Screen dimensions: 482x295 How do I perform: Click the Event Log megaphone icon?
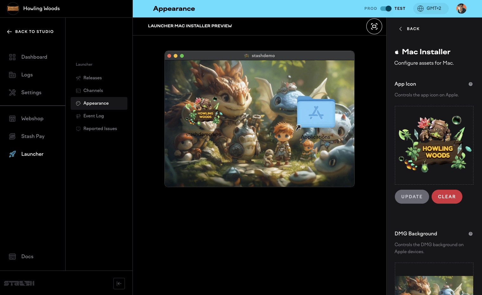pyautogui.click(x=78, y=116)
